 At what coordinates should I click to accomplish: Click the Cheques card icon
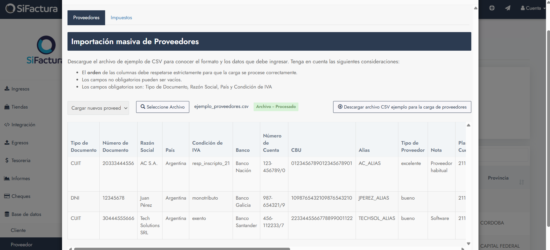(x=7, y=196)
